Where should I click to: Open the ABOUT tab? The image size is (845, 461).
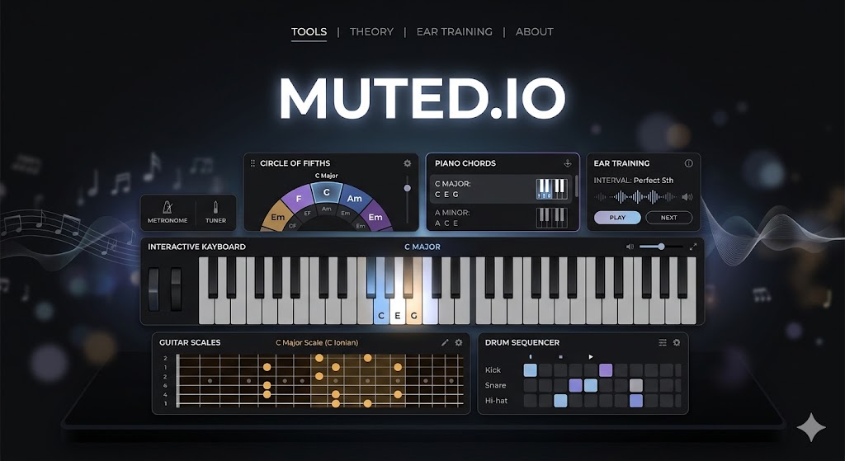click(534, 32)
